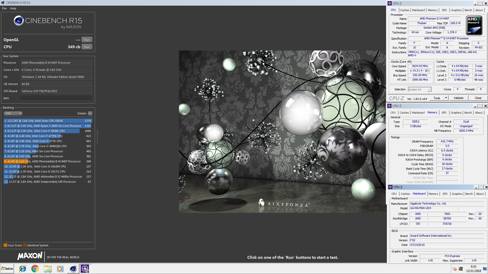Click the DRAM Frequency 416.7 MHz value
The height and width of the screenshot is (274, 488).
pyautogui.click(x=447, y=142)
